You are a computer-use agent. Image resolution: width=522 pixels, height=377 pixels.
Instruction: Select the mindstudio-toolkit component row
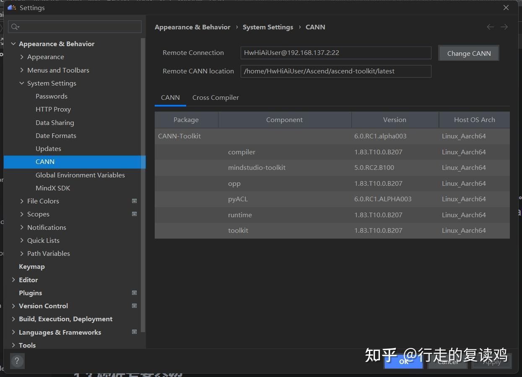click(332, 167)
